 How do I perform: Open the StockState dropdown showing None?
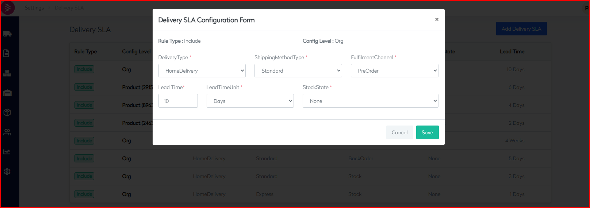pos(370,101)
